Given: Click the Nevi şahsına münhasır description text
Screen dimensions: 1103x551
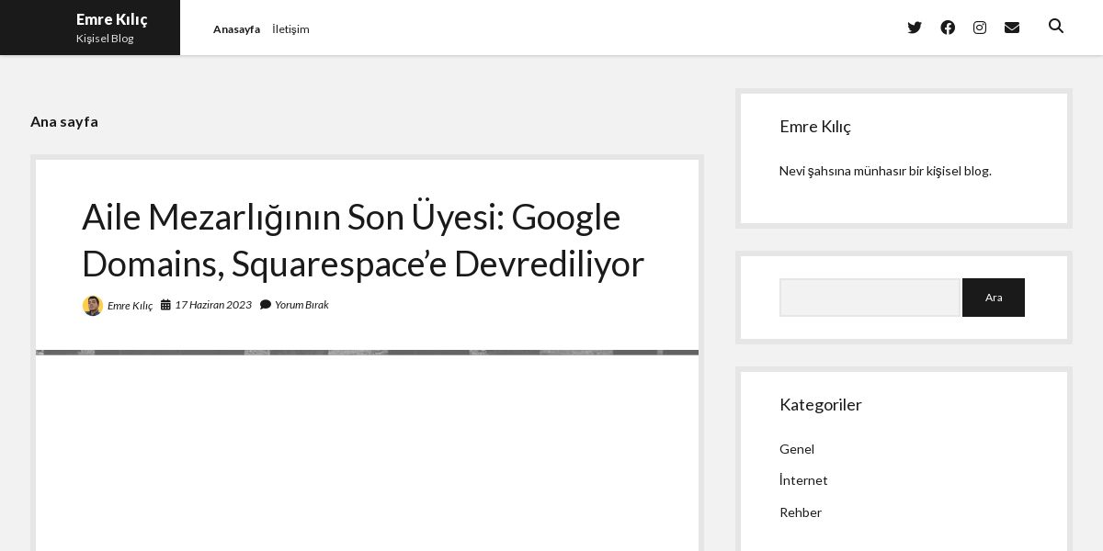Looking at the screenshot, I should [885, 171].
